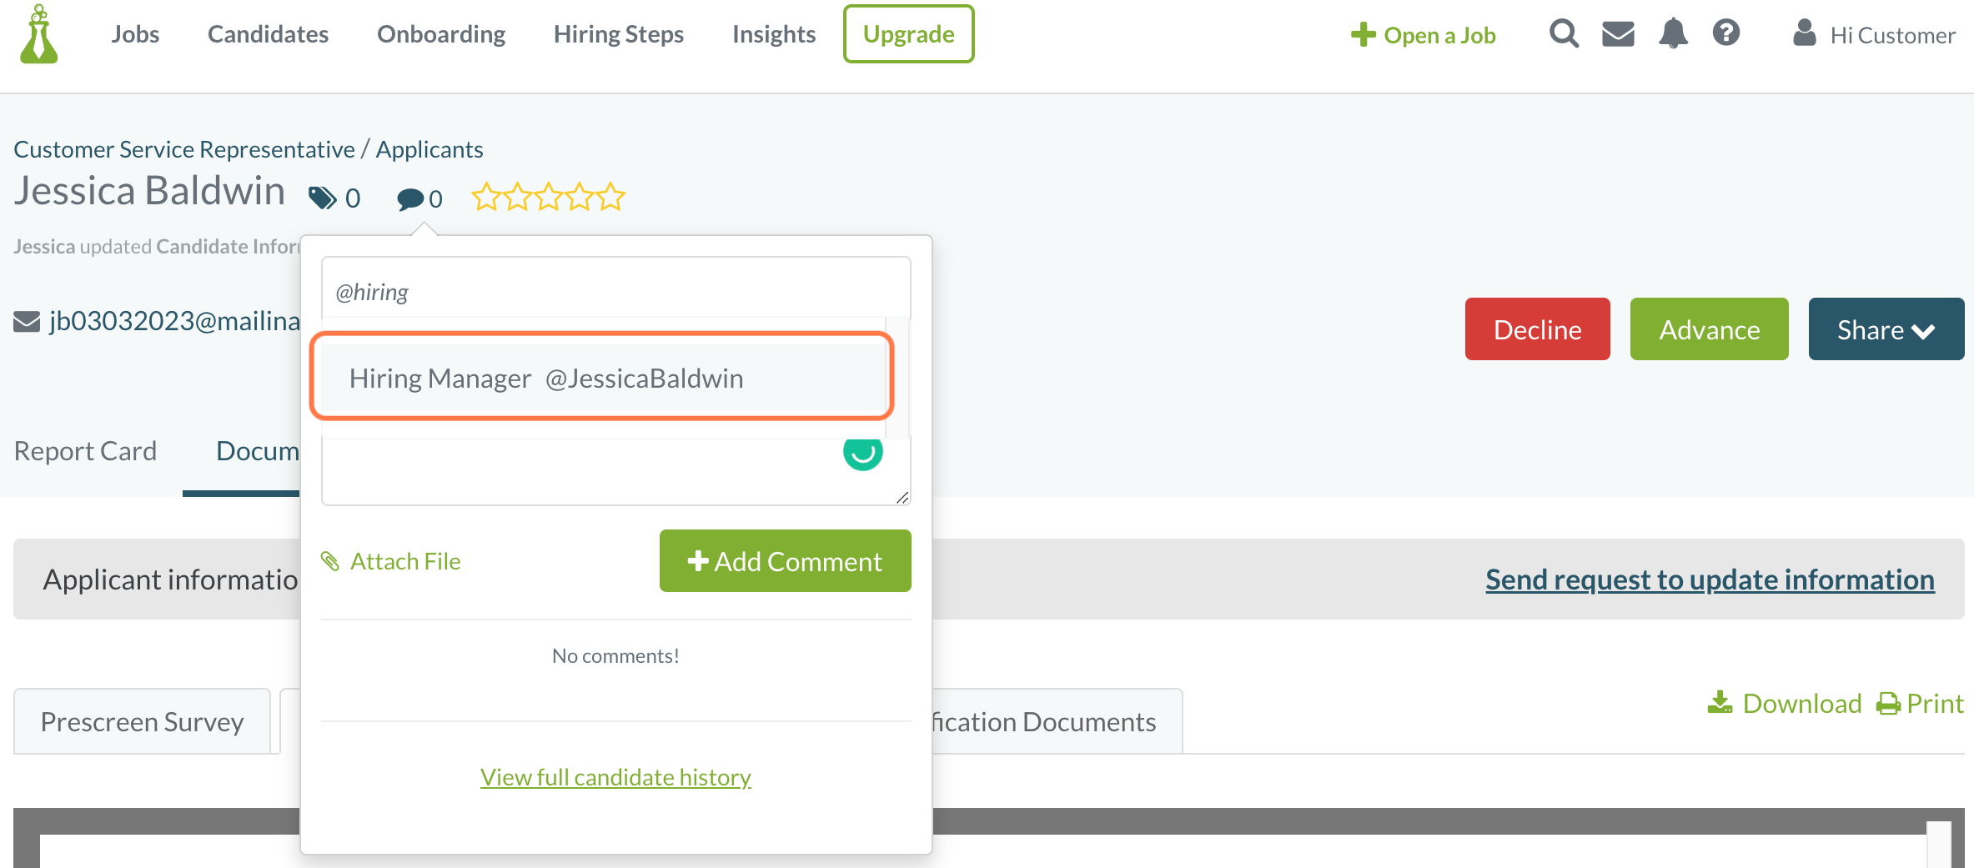The image size is (1974, 868).
Task: Open a Job using the plus link
Action: click(1423, 35)
